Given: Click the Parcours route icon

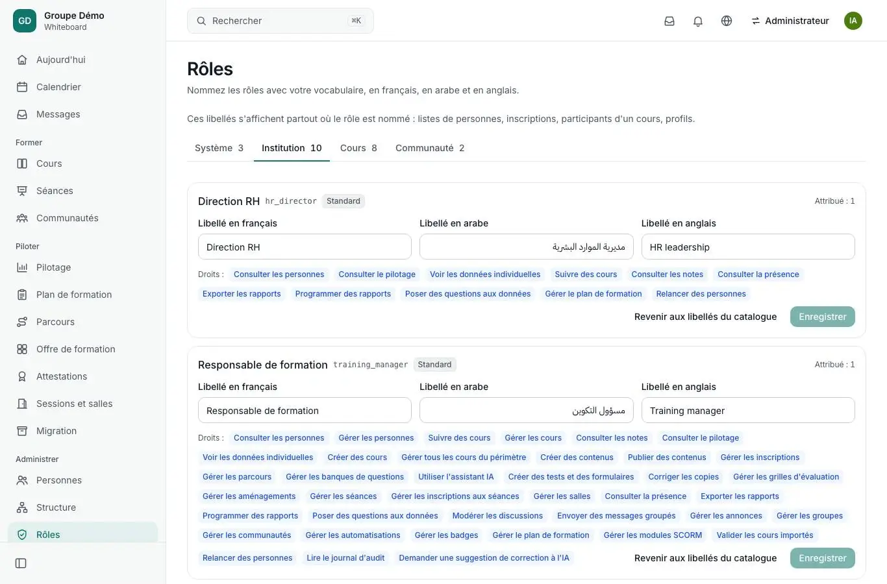Looking at the screenshot, I should coord(22,322).
